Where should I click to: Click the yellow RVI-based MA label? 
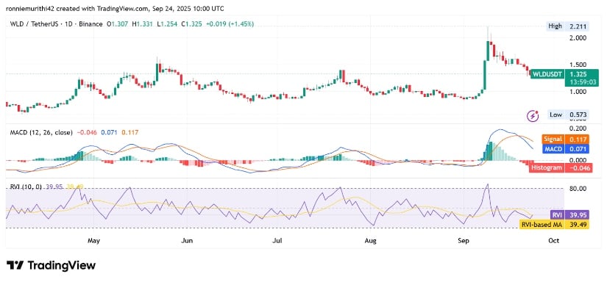pyautogui.click(x=542, y=225)
